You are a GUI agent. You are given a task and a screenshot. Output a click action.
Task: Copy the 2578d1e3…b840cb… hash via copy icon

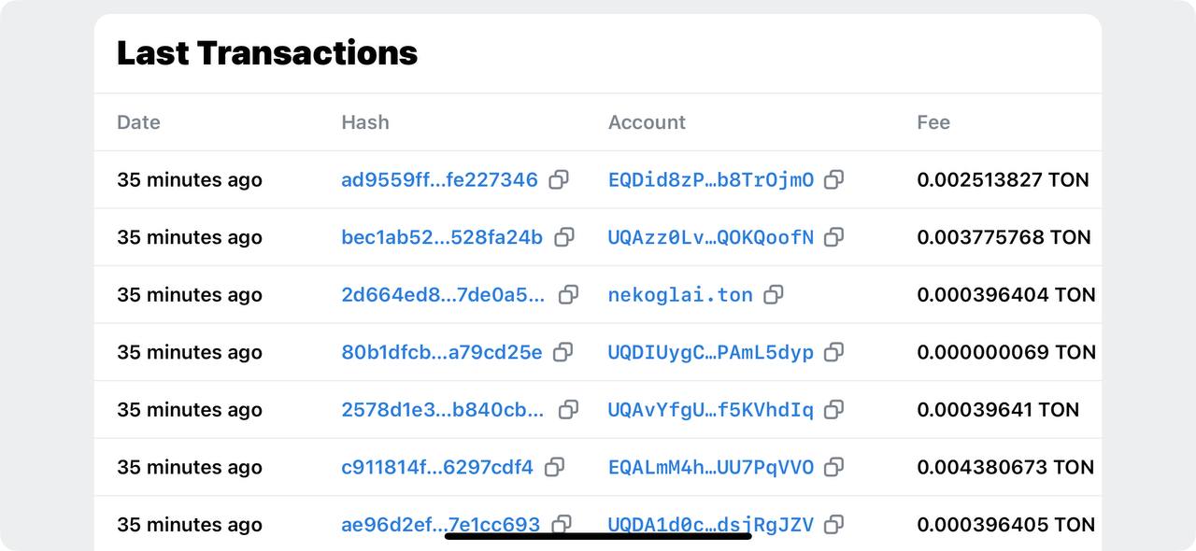click(x=568, y=410)
